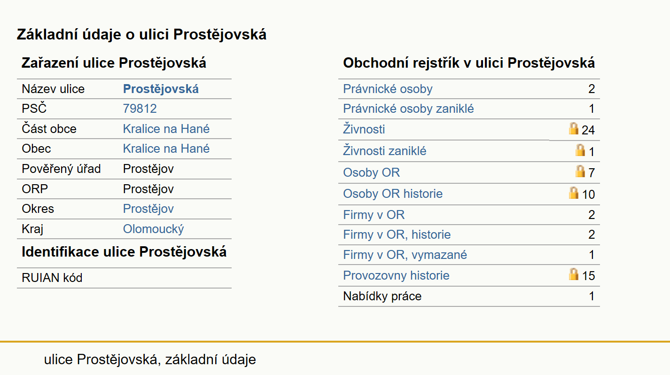
Task: Click the lock icon next to Živnosti zaniklé
Action: [581, 150]
